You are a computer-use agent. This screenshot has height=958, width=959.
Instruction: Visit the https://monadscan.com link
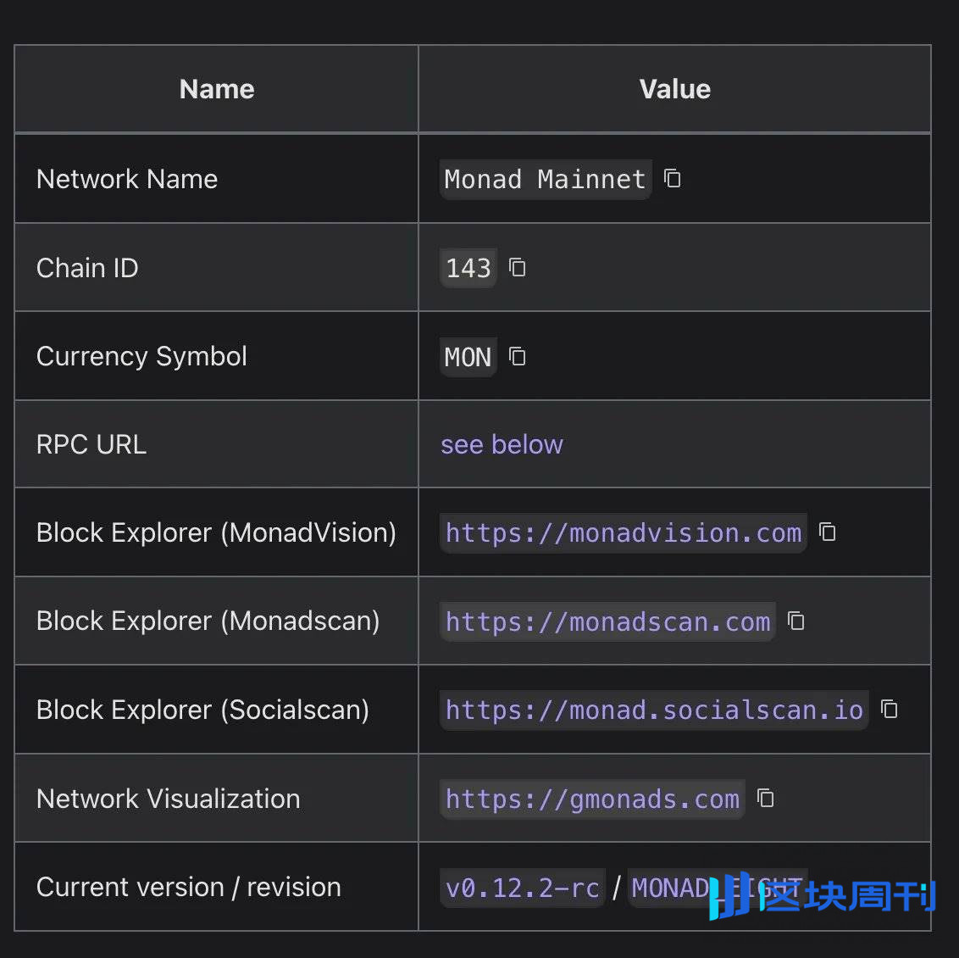607,622
